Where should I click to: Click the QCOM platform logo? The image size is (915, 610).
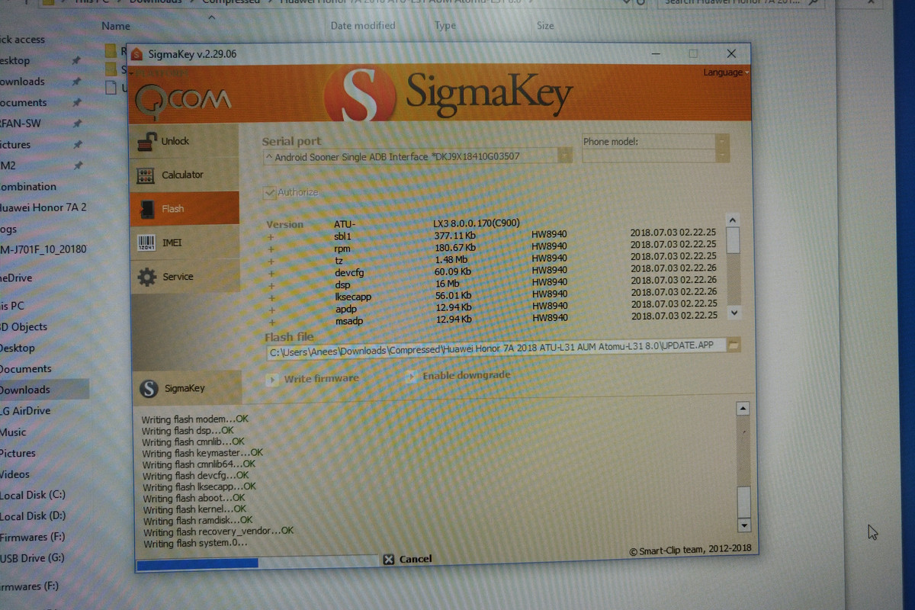[183, 99]
